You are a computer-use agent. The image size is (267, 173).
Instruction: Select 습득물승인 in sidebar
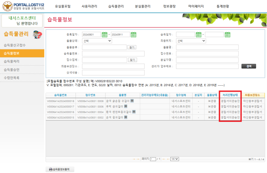click(x=22, y=70)
